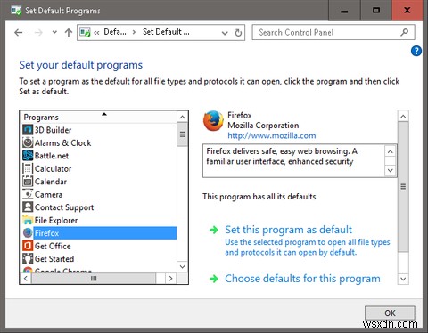
Task: Click the search magnifier icon
Action: [404, 32]
